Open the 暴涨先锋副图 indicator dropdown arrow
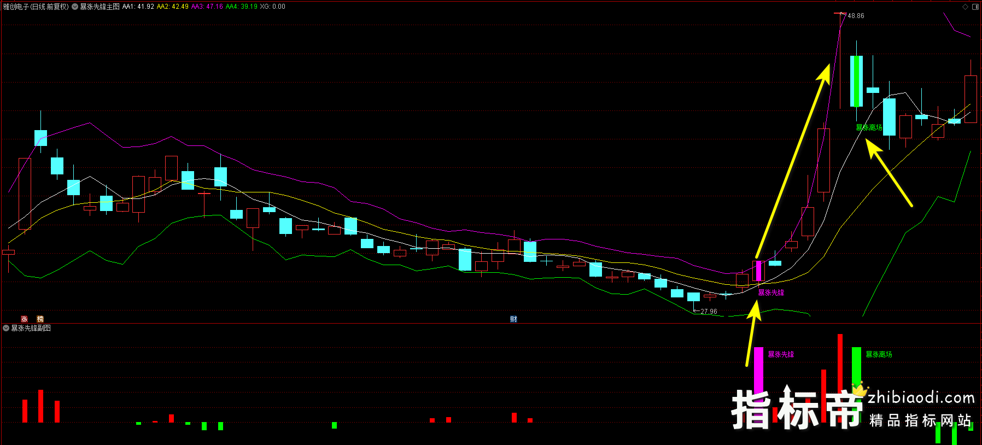The width and height of the screenshot is (982, 445). pyautogui.click(x=6, y=328)
